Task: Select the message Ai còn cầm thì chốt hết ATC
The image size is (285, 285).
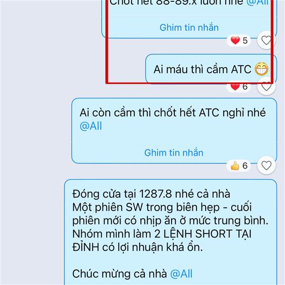Action: pyautogui.click(x=174, y=131)
